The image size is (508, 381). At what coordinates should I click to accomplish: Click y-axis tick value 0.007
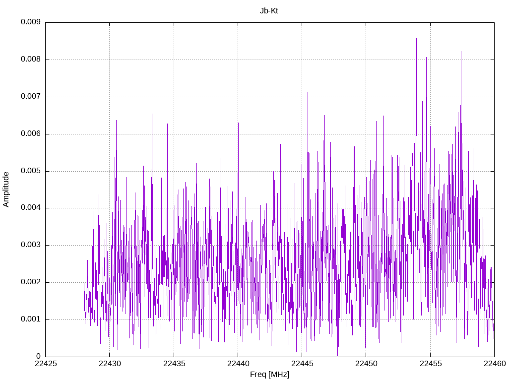(x=31, y=97)
